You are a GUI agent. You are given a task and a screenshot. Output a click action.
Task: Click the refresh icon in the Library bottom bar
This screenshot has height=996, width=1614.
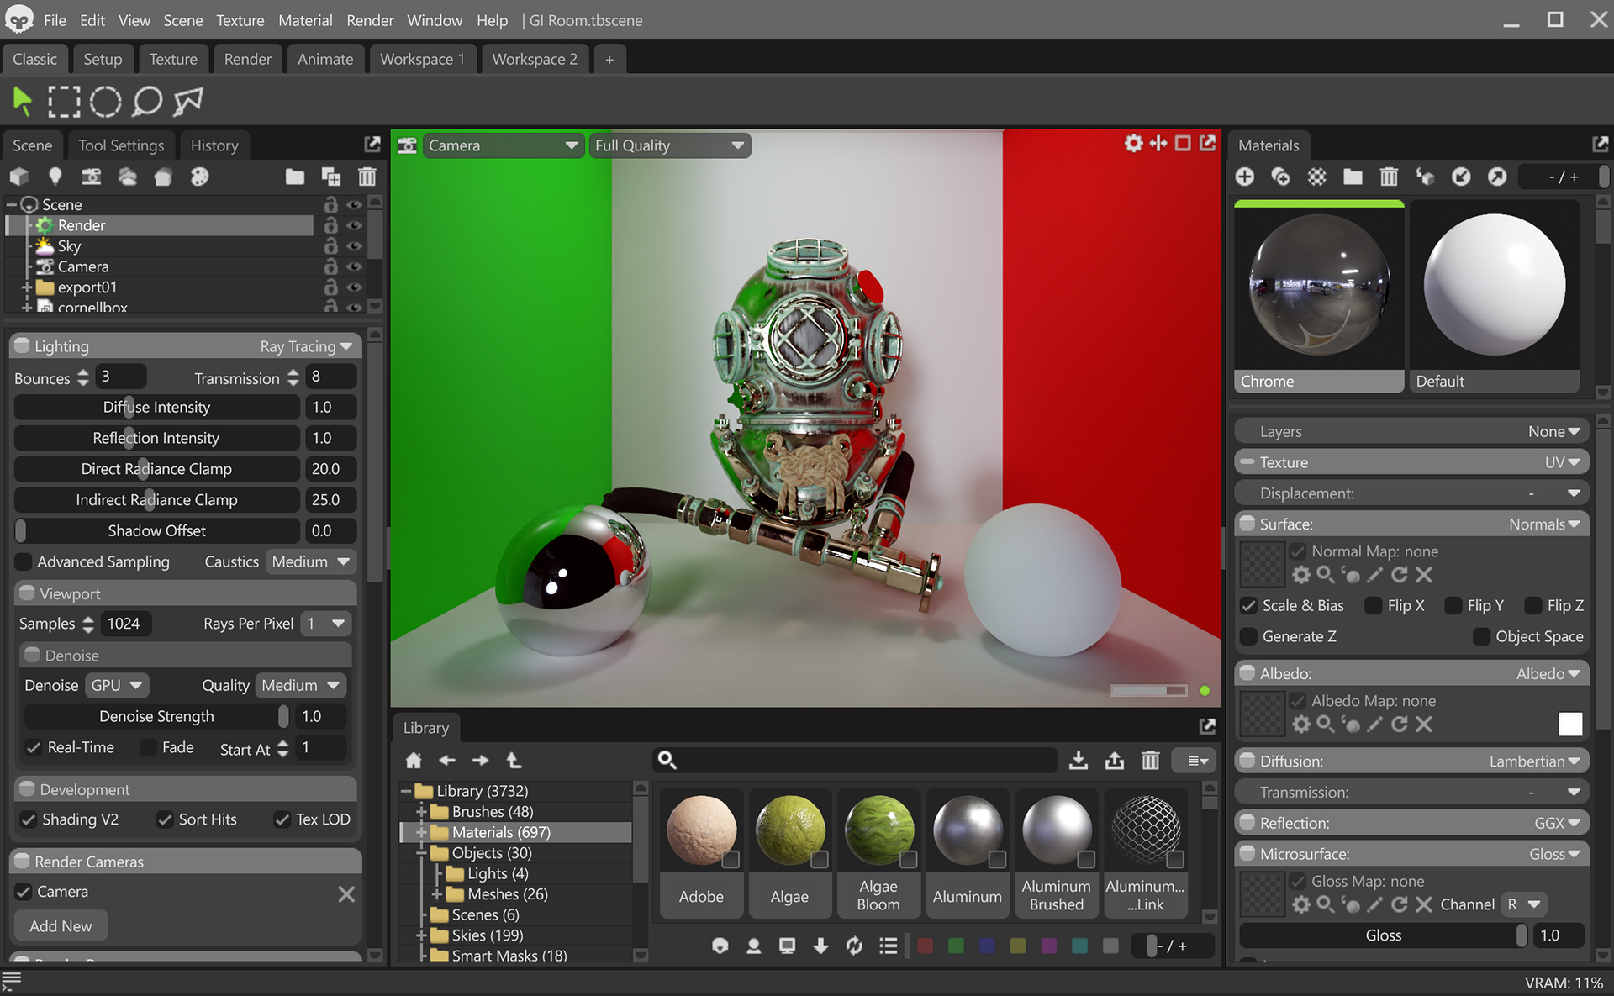(854, 946)
